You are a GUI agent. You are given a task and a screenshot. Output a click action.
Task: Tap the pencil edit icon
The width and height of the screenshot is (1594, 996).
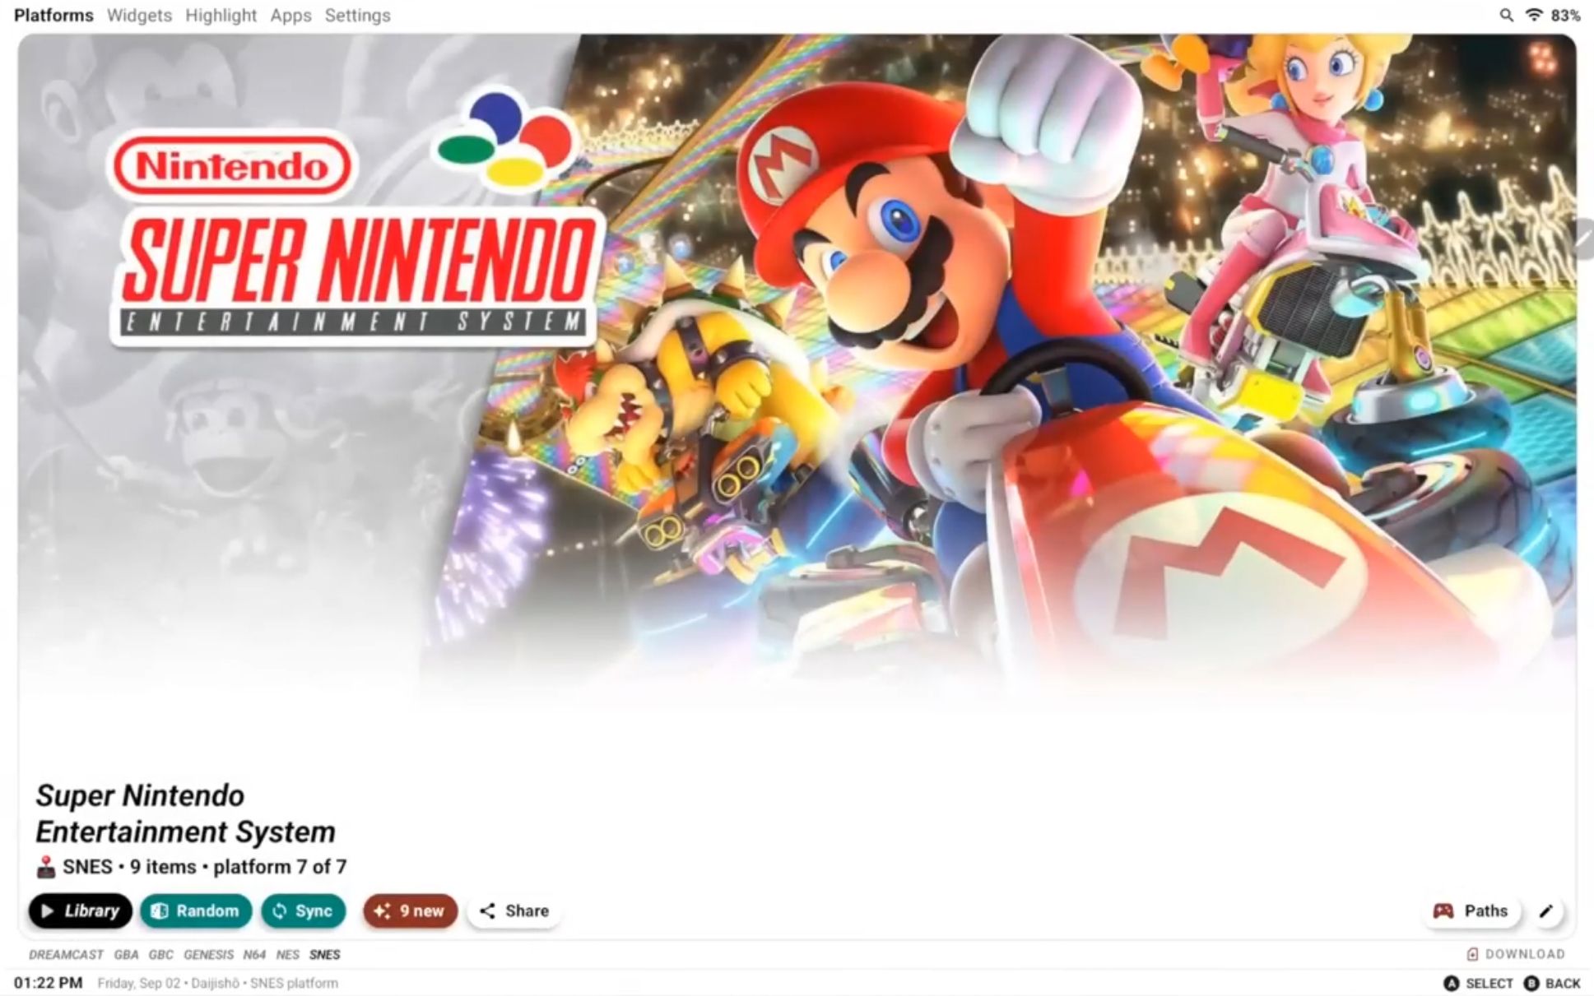pos(1546,910)
